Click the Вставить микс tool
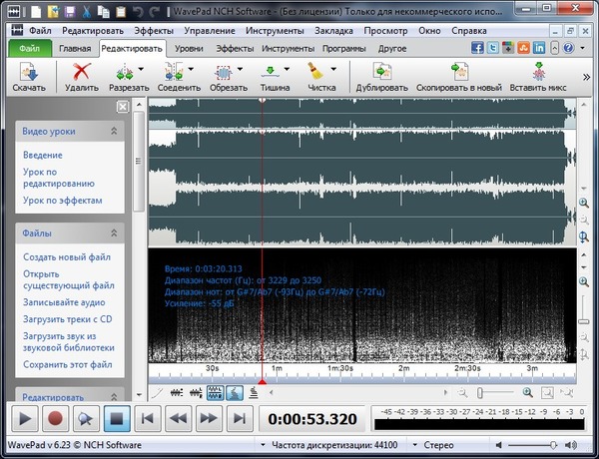This screenshot has height=459, width=599. [x=538, y=77]
